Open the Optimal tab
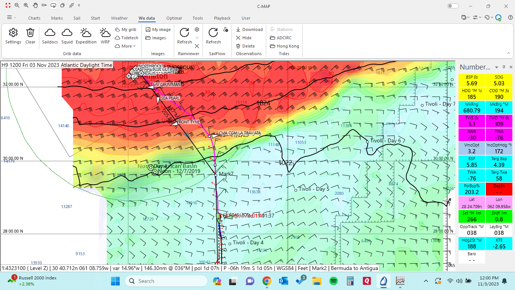This screenshot has width=515, height=290. (174, 18)
